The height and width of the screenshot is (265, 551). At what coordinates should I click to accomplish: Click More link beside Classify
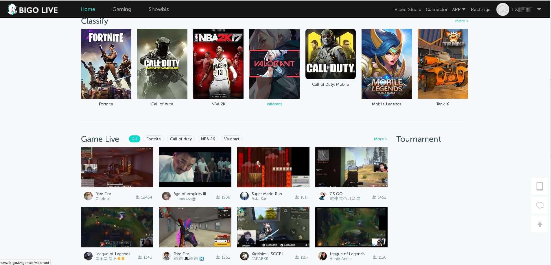click(x=462, y=21)
